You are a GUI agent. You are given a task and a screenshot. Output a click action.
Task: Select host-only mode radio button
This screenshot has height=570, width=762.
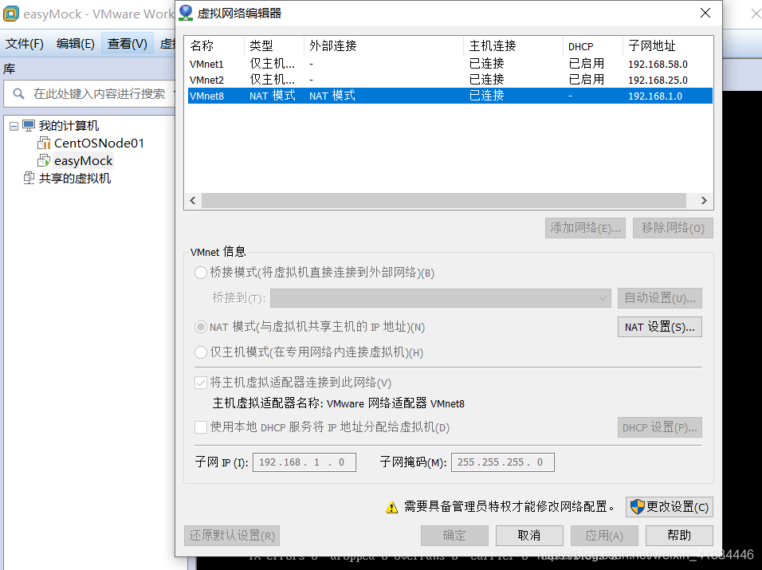click(x=201, y=352)
